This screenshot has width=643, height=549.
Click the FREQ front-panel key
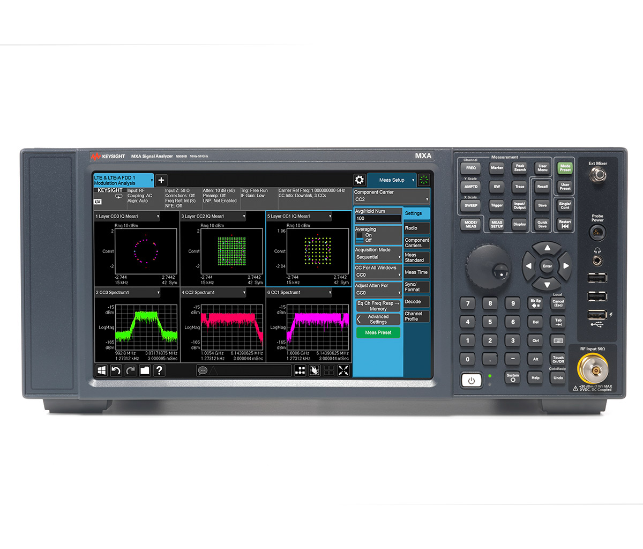[x=470, y=168]
